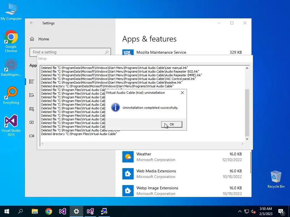Viewport: 290px width, 217px height.
Task: Open Visual Studio 2015 desktop shortcut
Action: [x=11, y=125]
